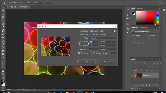Select the Brush tool

pyautogui.click(x=3, y=34)
